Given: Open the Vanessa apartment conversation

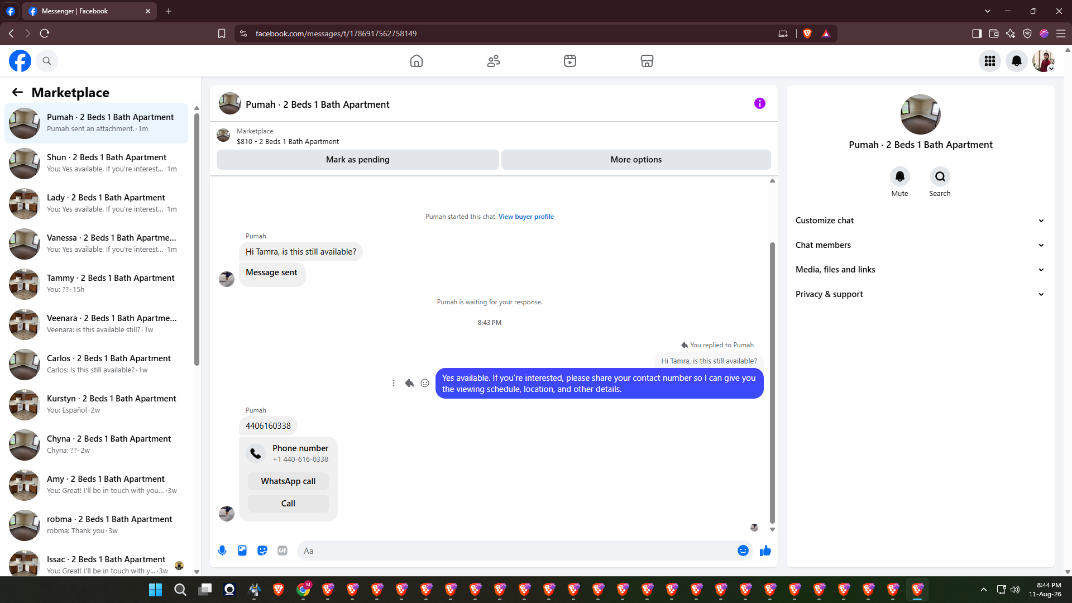Looking at the screenshot, I should pyautogui.click(x=96, y=244).
